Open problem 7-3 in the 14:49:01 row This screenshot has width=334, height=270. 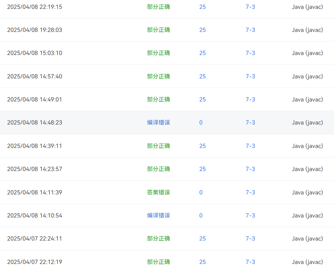point(250,99)
